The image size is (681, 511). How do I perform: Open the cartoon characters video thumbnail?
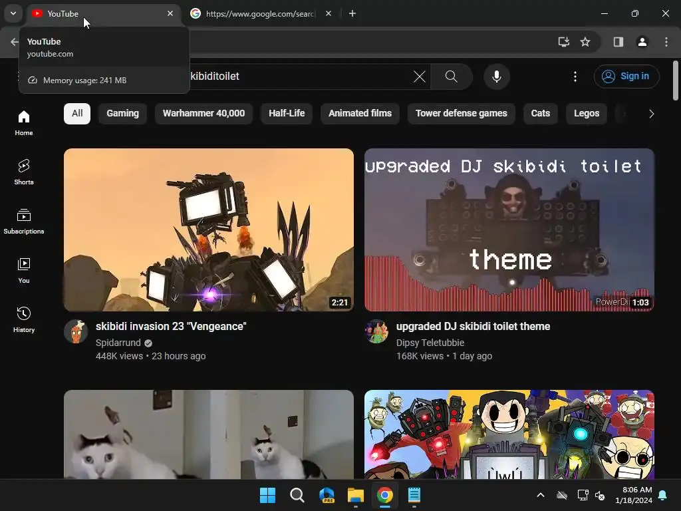pyautogui.click(x=509, y=434)
